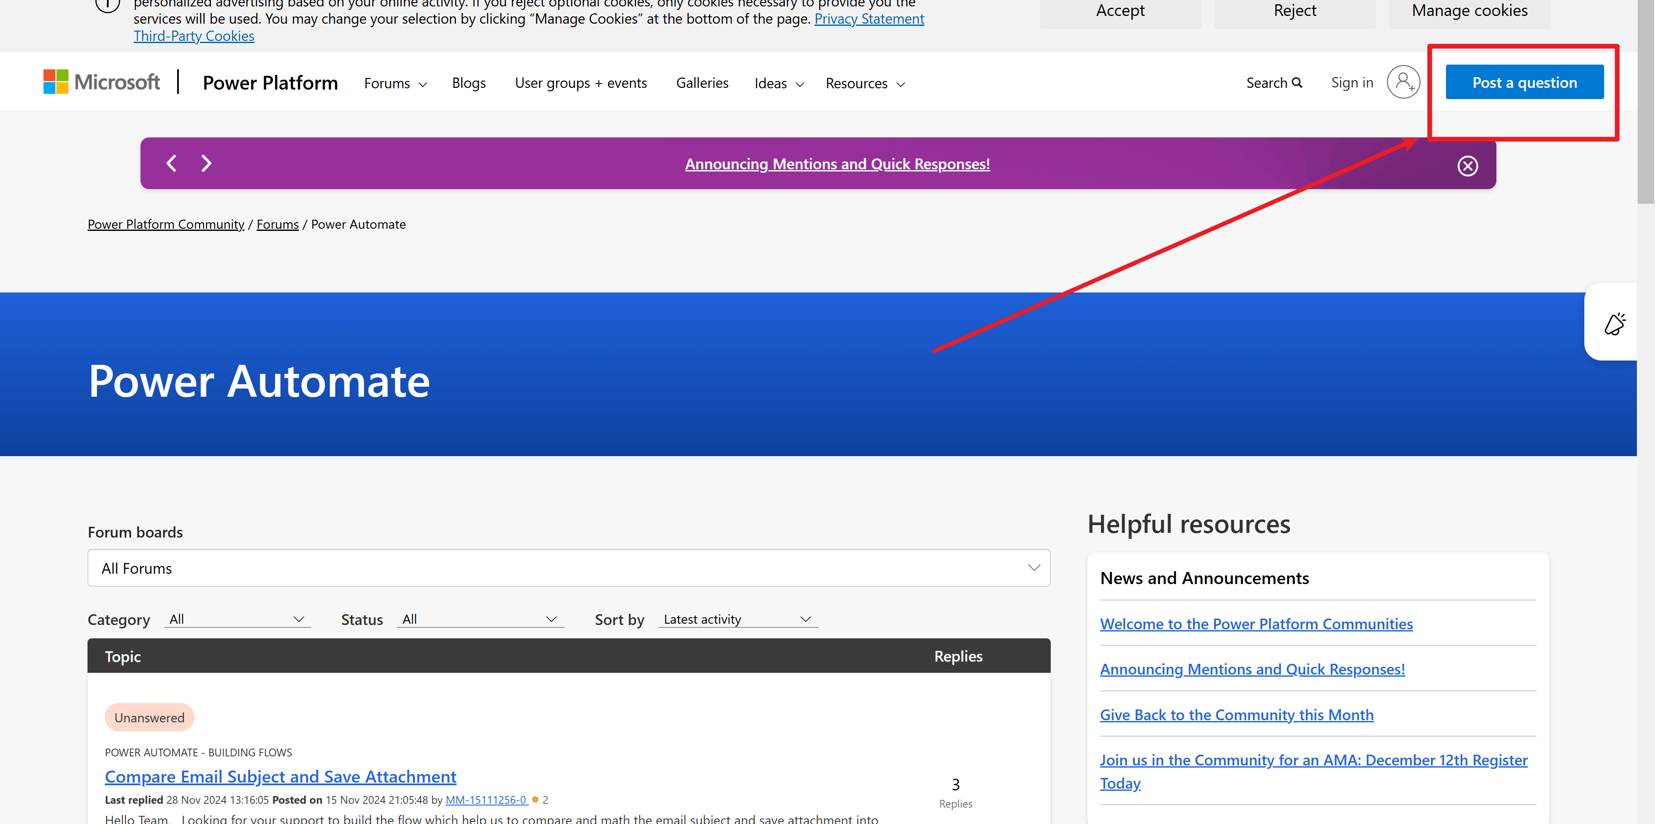
Task: Advance to next announcement banner arrow
Action: click(206, 163)
